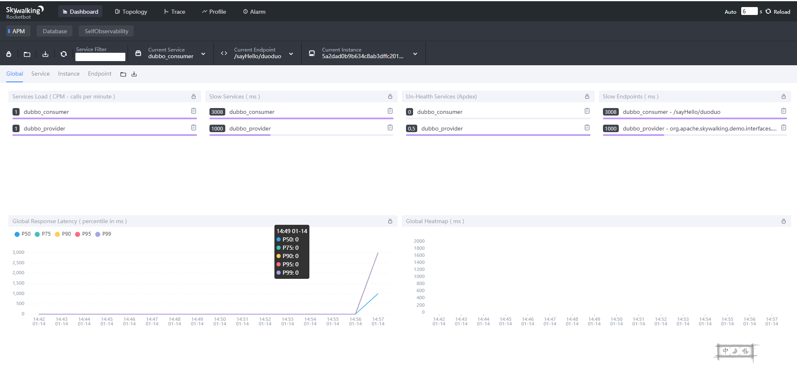Open the Current Endpoint dropdown
The width and height of the screenshot is (797, 374).
point(291,54)
